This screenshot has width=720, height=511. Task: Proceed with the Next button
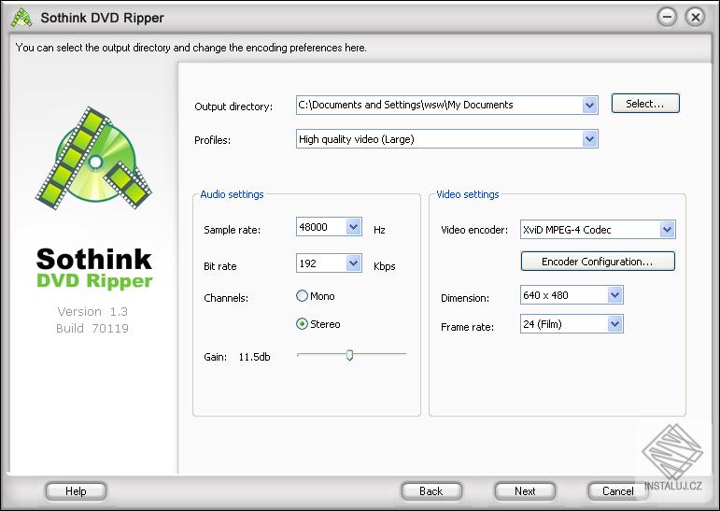tap(525, 491)
